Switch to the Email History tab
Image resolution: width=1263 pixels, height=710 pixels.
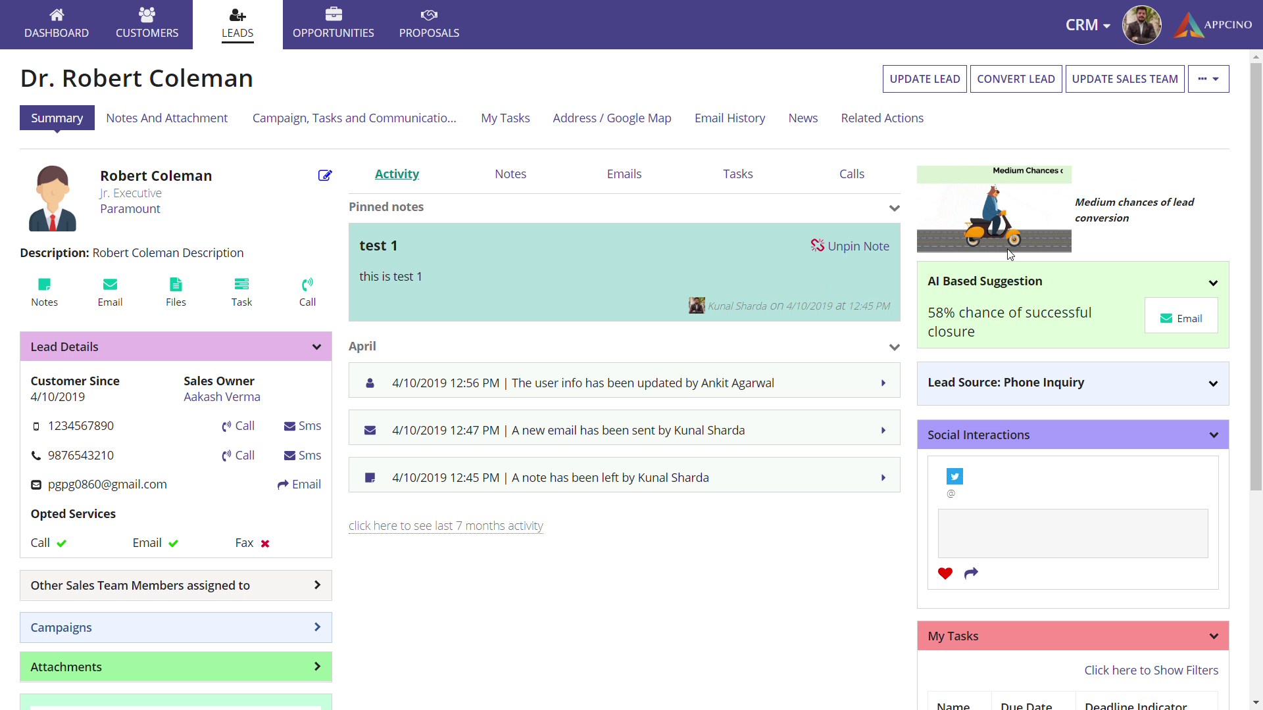tap(730, 118)
